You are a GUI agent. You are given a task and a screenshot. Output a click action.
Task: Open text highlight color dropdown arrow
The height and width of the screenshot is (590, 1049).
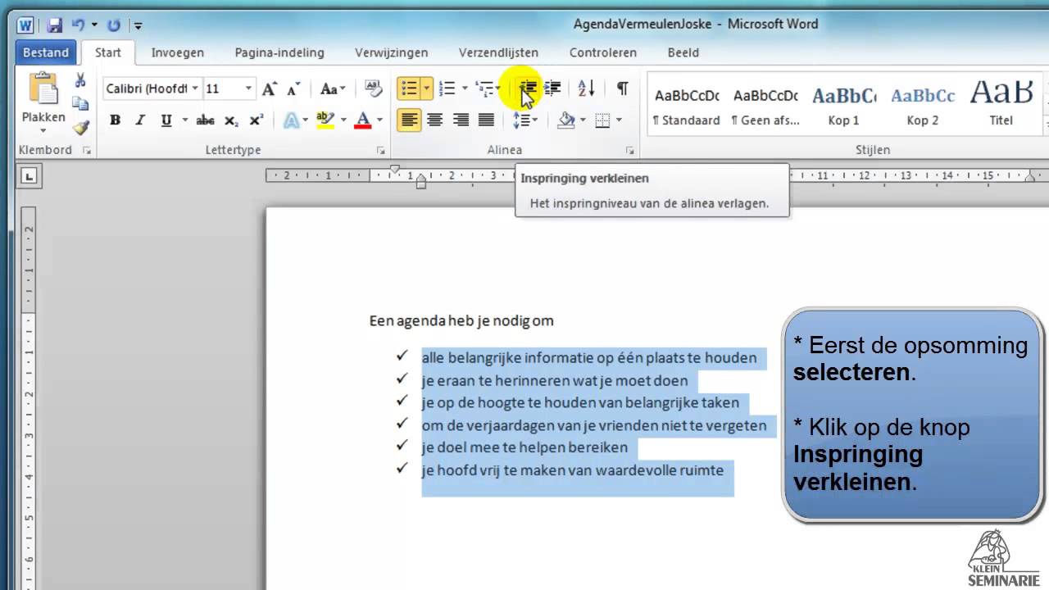coord(343,120)
